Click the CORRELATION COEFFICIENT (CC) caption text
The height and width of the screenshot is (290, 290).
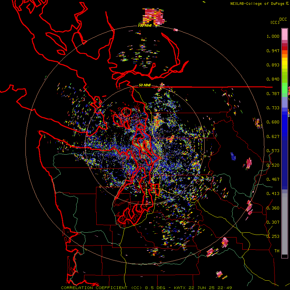101,288
